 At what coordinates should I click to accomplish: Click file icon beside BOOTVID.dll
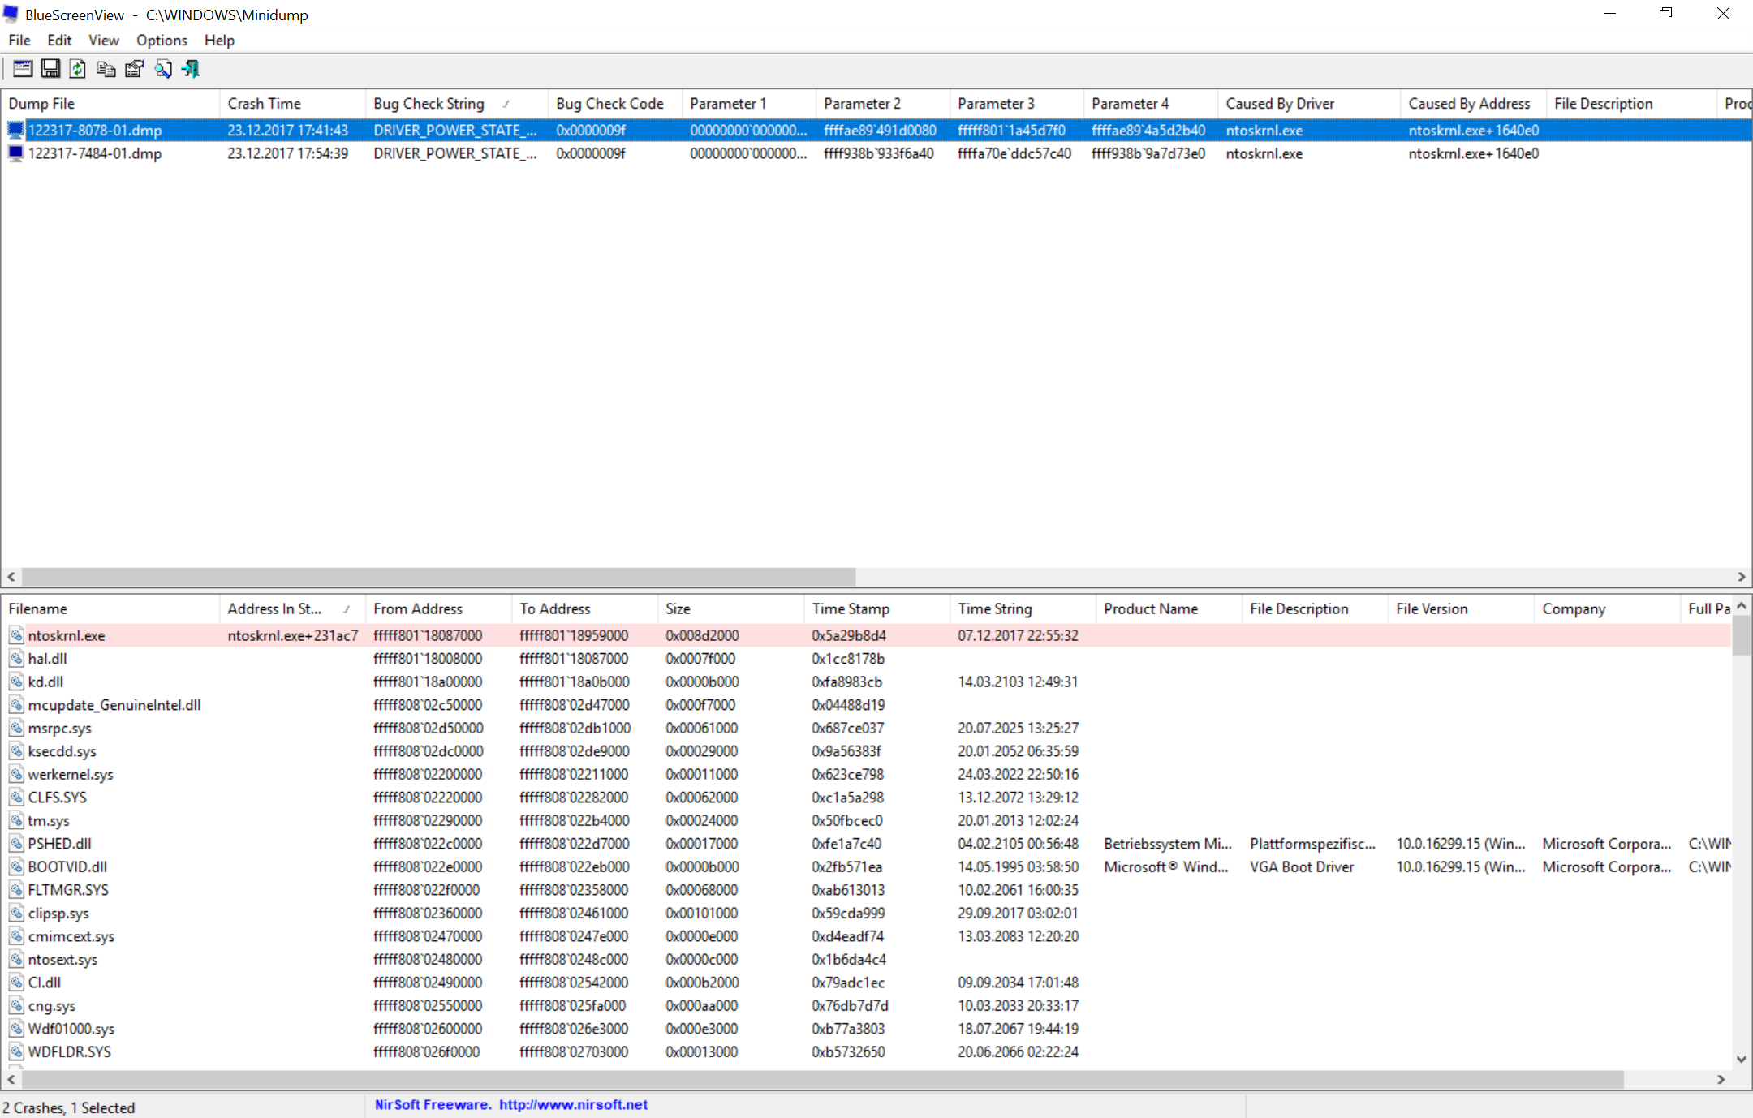pos(16,866)
